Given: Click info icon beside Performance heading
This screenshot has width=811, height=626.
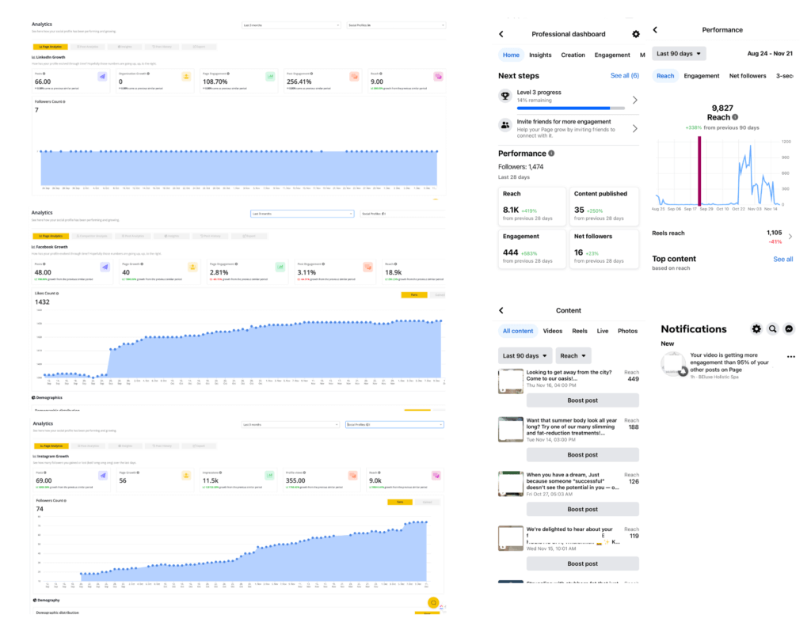Looking at the screenshot, I should point(551,154).
